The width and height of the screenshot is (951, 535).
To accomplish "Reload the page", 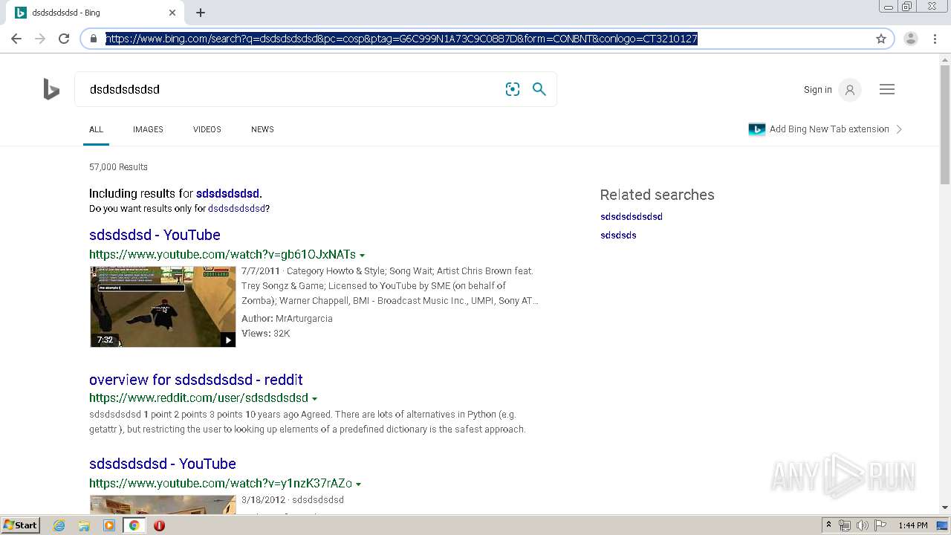I will coord(64,39).
